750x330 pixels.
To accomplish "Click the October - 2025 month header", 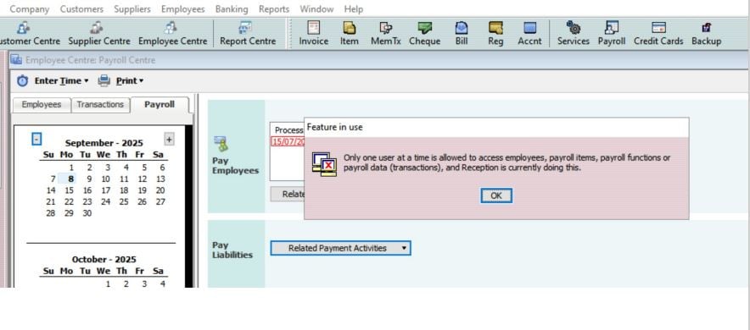I will point(104,260).
